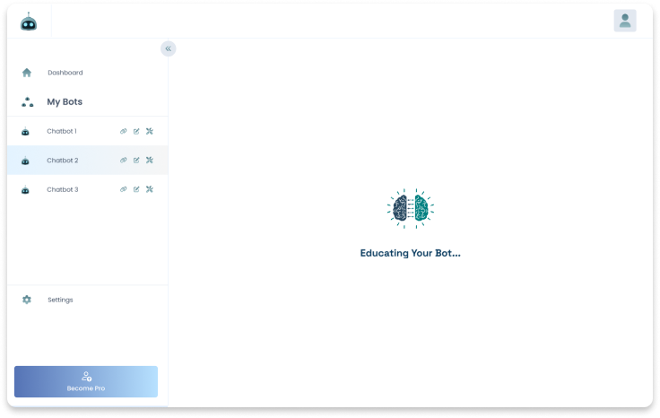
Task: Click the Dashboard home icon
Action: click(x=27, y=73)
